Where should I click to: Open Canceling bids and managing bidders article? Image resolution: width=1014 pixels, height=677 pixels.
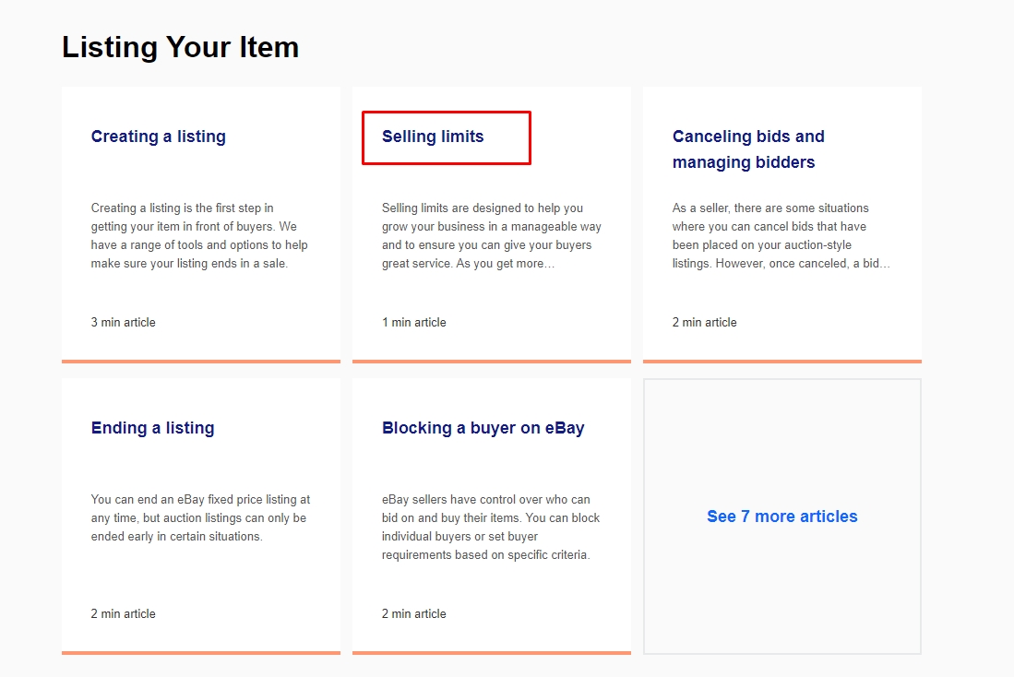tap(748, 149)
